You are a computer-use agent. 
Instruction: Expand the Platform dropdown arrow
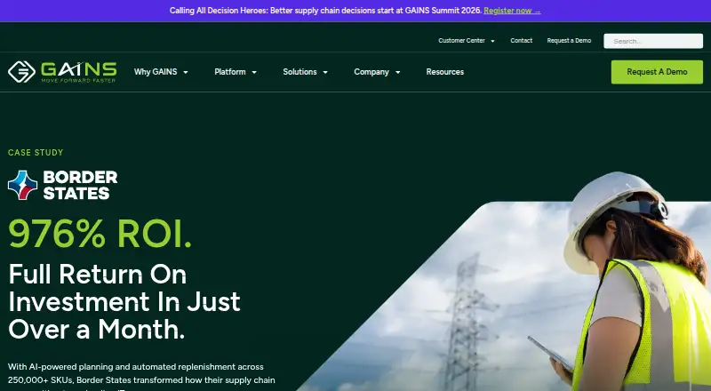pos(254,72)
